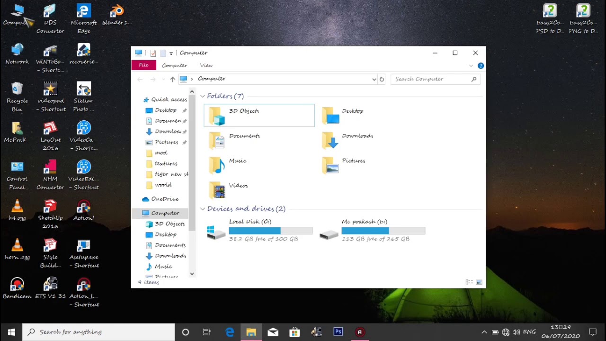Select Recycle Bin desktop icon
606x341 pixels.
pos(17,97)
